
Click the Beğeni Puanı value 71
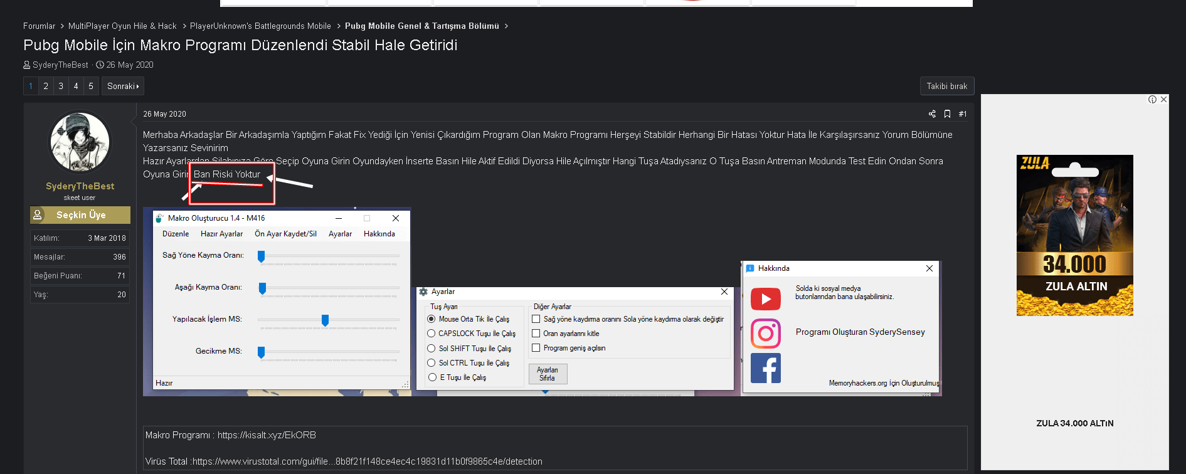click(x=121, y=276)
